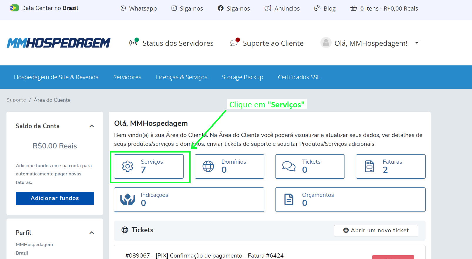Open the account dropdown arrow

click(x=416, y=43)
